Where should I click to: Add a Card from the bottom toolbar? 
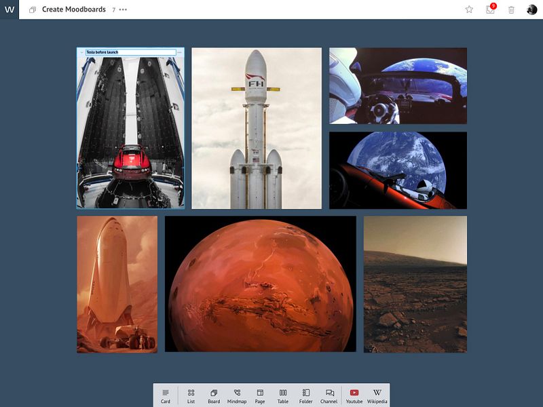click(166, 396)
